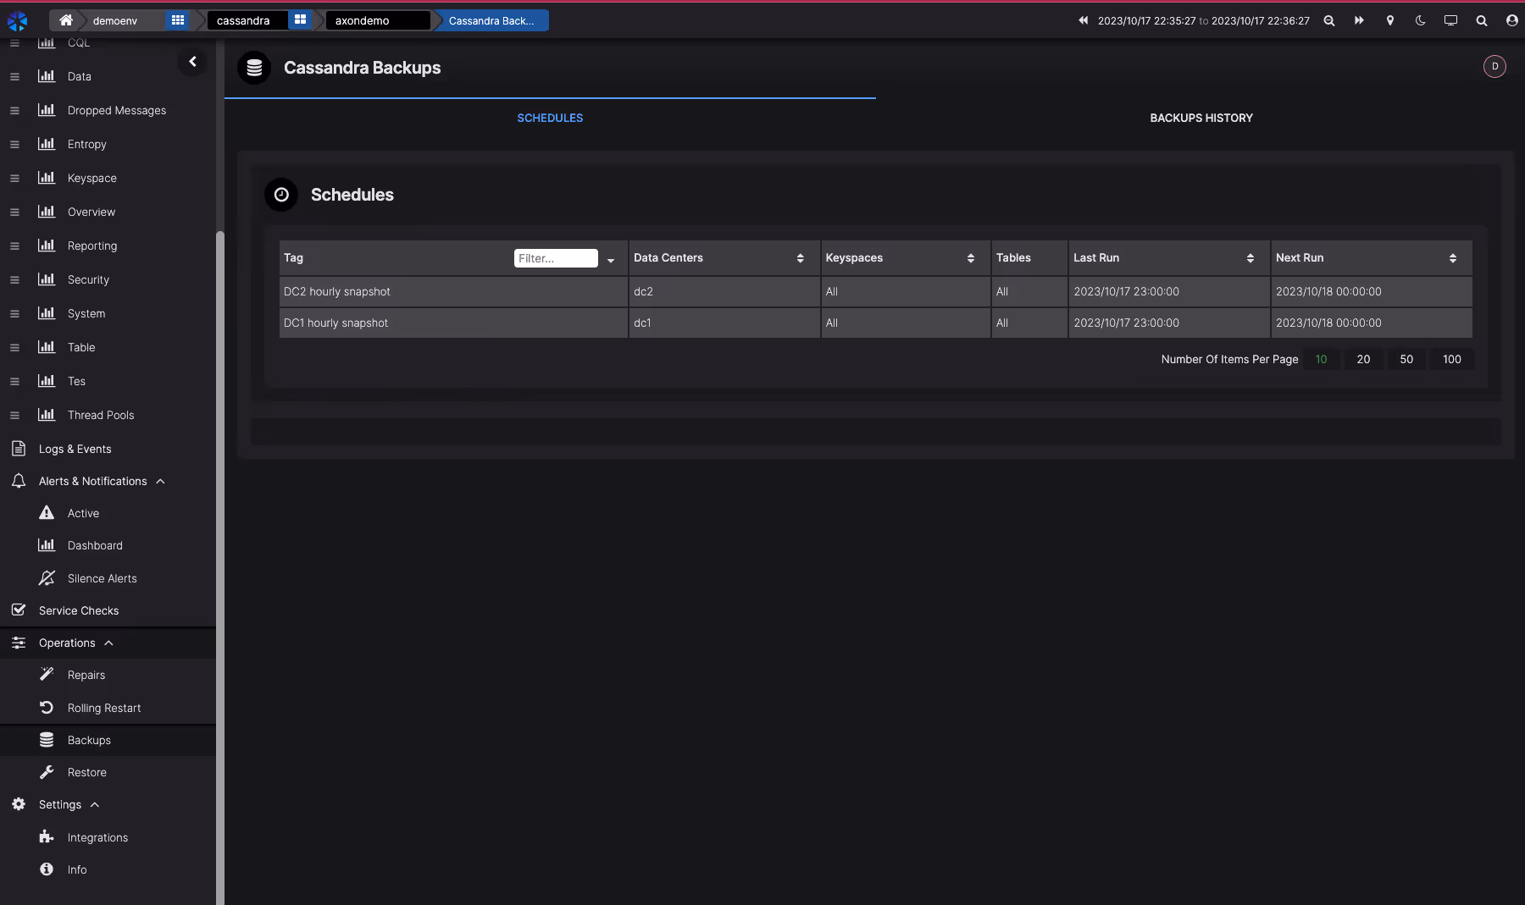This screenshot has height=905, width=1525.
Task: Sort the table by Next Run
Action: (1452, 258)
